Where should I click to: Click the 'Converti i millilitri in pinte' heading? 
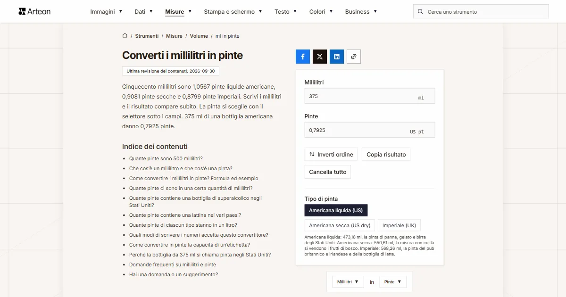click(183, 55)
